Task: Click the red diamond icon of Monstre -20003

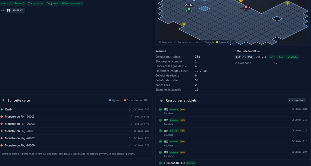Action: coord(2,116)
